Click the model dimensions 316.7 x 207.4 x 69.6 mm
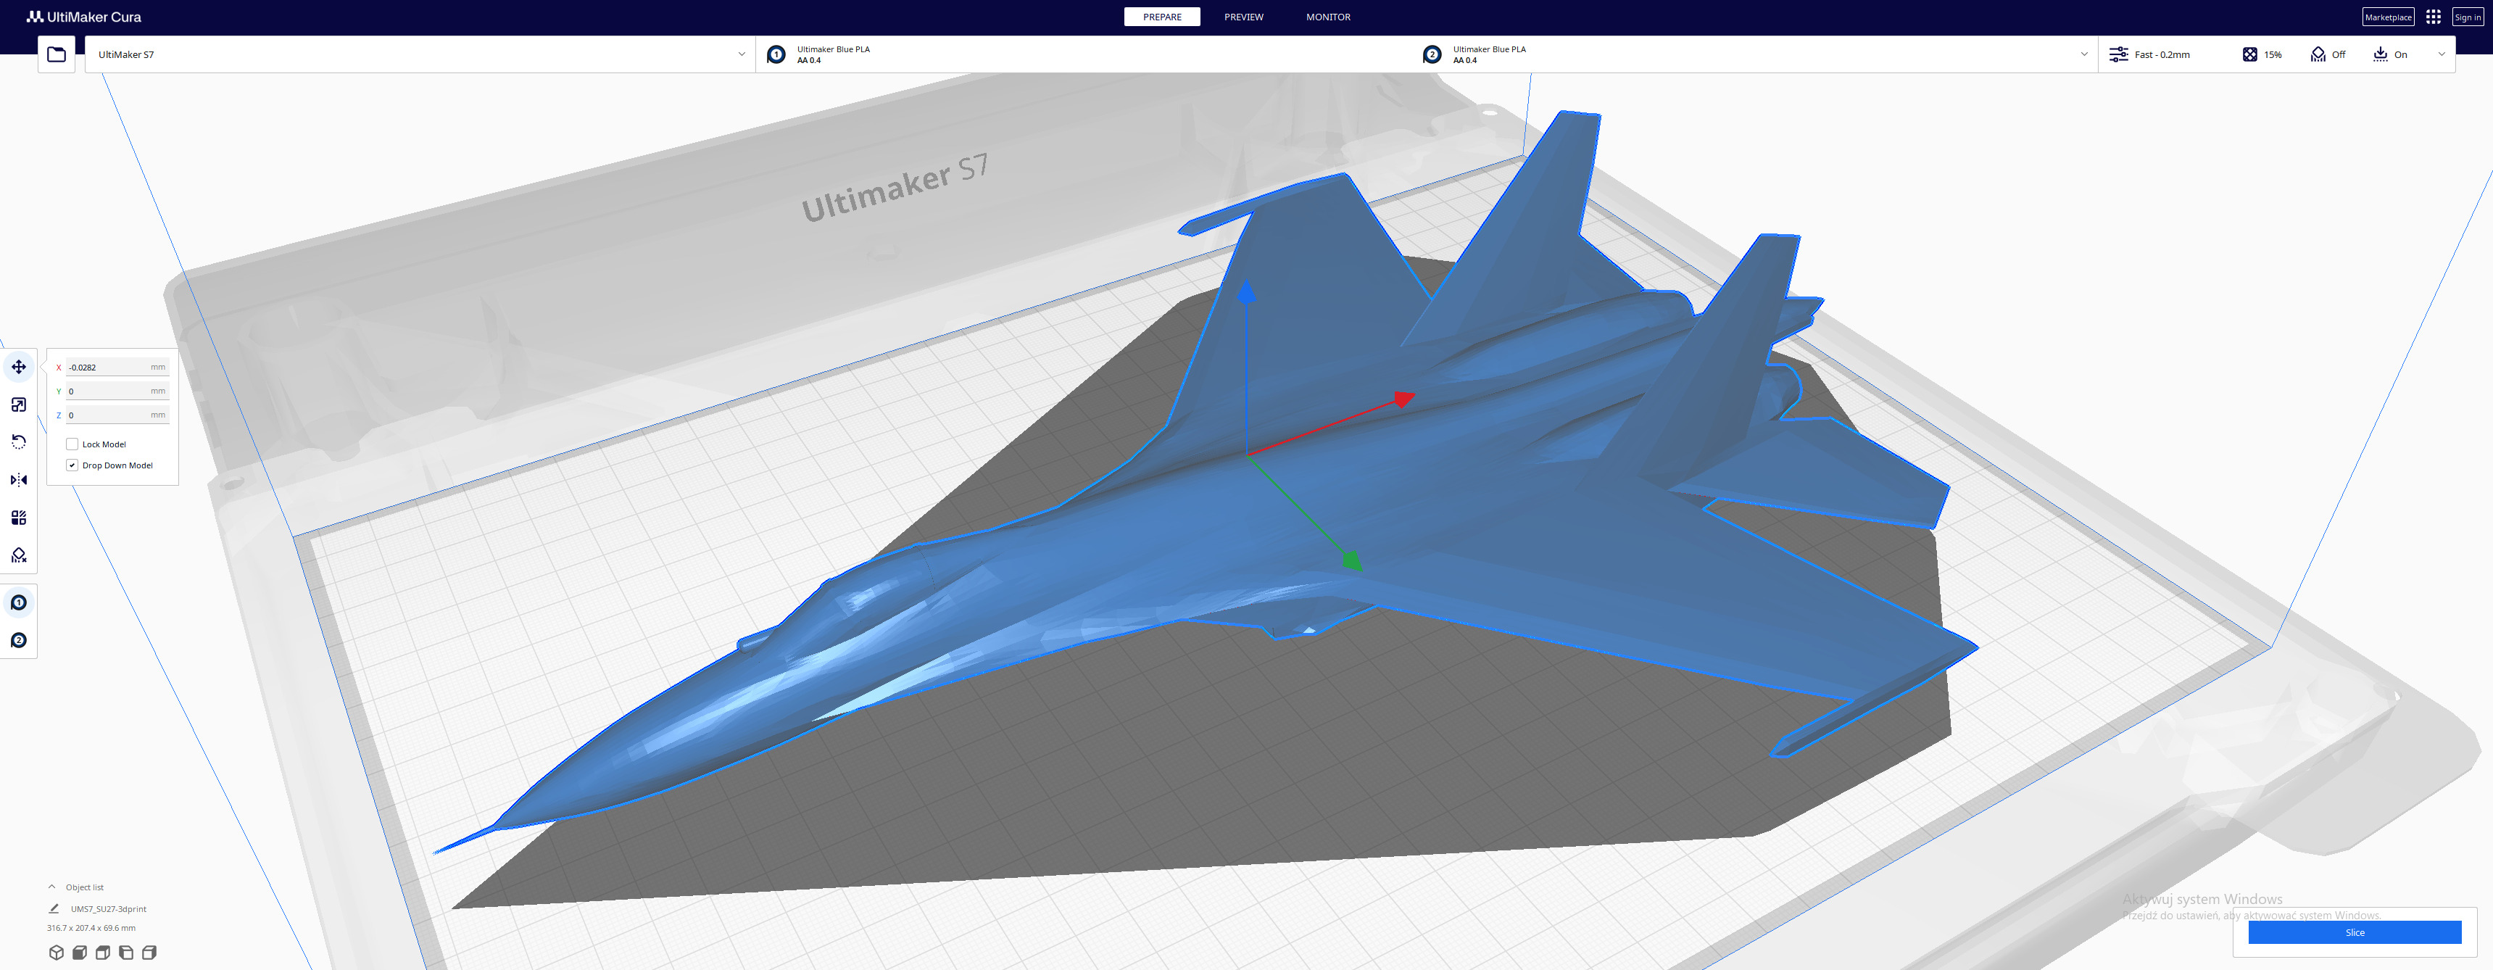2493x970 pixels. (x=91, y=927)
